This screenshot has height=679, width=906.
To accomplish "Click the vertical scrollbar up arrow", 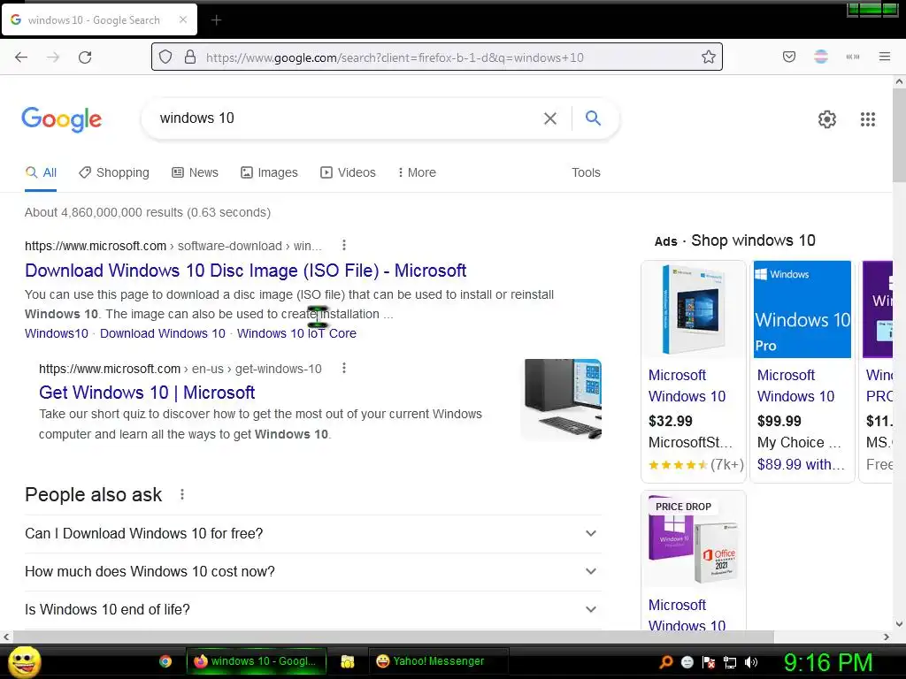I will [899, 82].
